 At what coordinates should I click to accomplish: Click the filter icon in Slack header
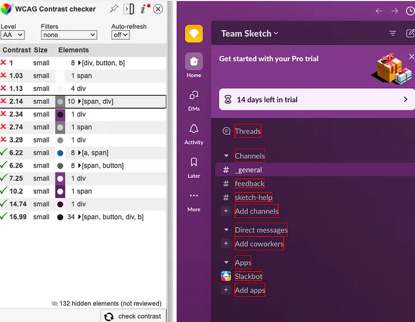393,33
